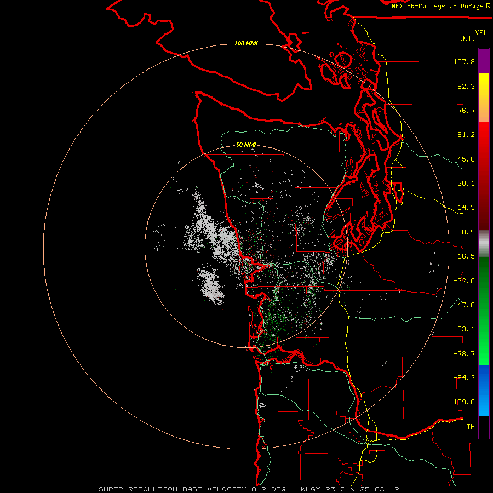The width and height of the screenshot is (493, 493).
Task: Click the 45.6 legend value
Action: 466,159
